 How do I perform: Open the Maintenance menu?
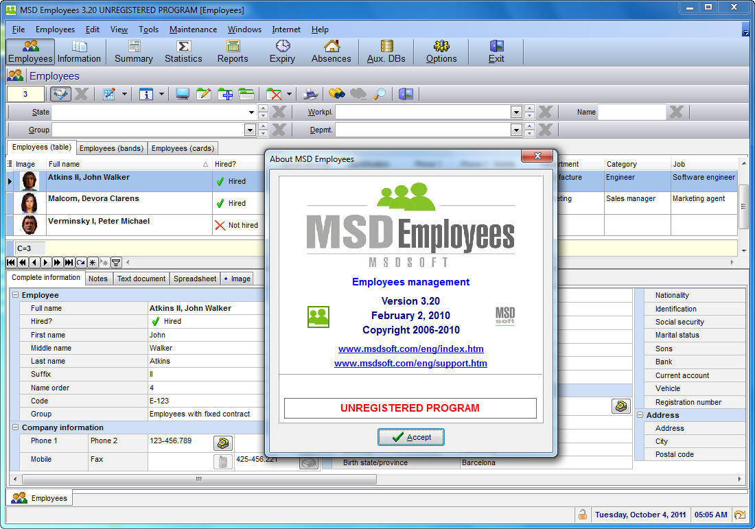(193, 30)
